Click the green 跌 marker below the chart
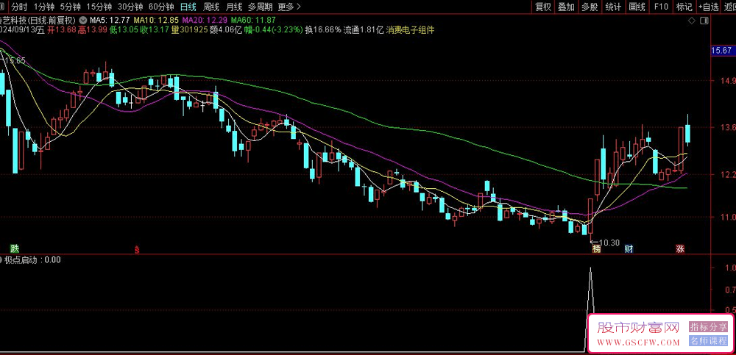Screen dimensions: 736x355 point(15,248)
